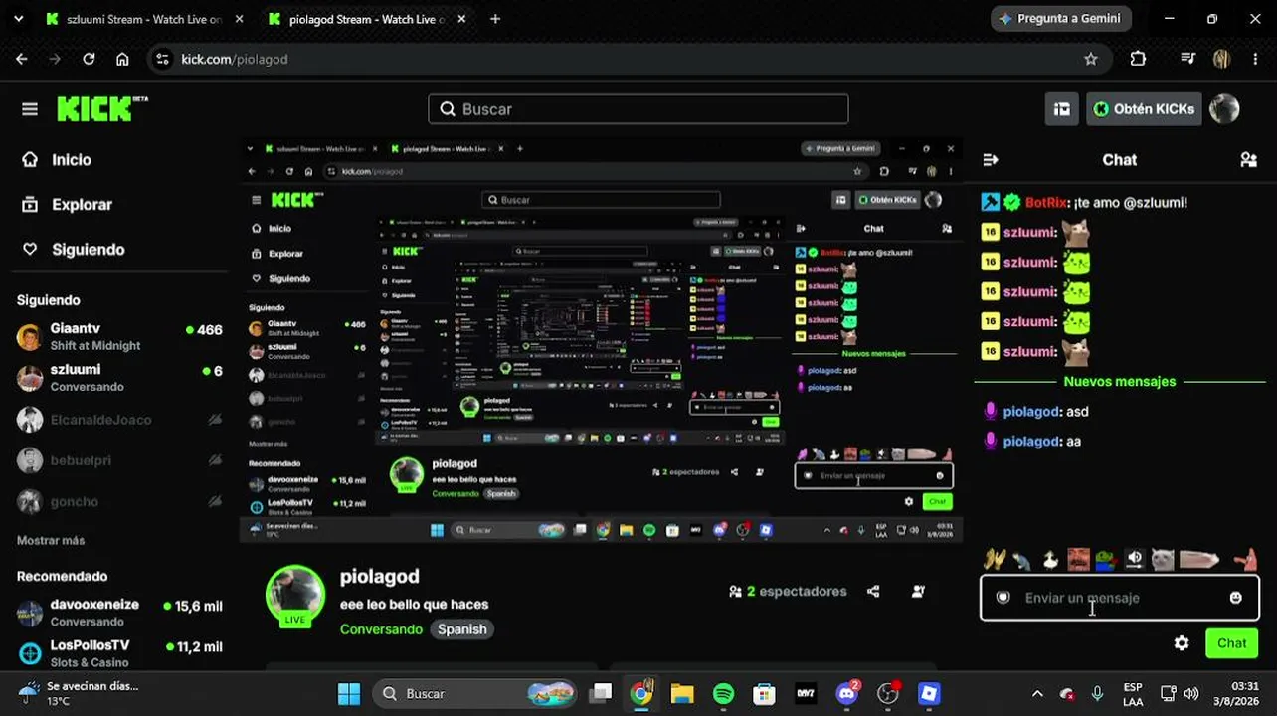Open the szluumi channel in sidebar
The image size is (1277, 716).
(119, 378)
